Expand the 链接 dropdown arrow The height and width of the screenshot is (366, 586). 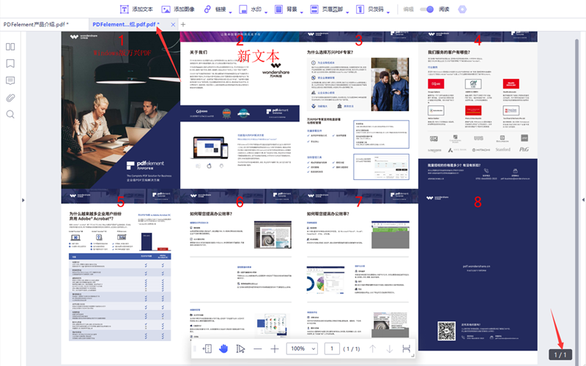(x=231, y=12)
